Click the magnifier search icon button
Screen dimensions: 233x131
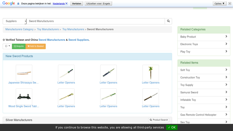click(x=168, y=21)
